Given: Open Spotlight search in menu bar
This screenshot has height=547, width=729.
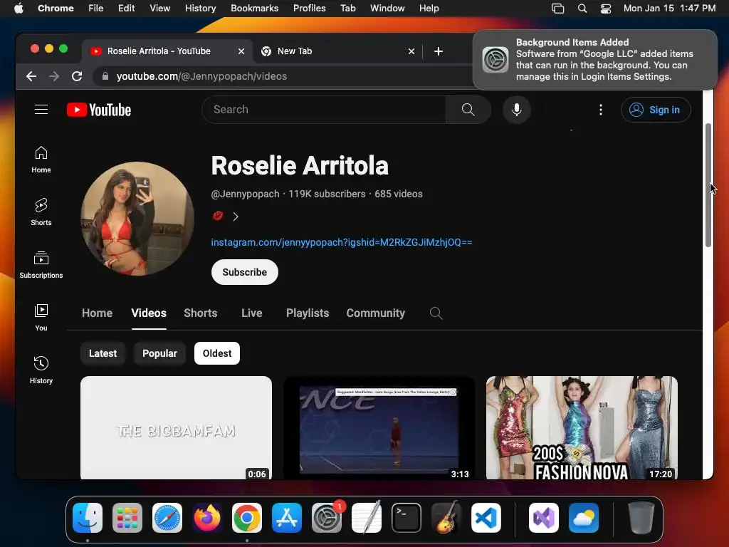Looking at the screenshot, I should pyautogui.click(x=582, y=8).
